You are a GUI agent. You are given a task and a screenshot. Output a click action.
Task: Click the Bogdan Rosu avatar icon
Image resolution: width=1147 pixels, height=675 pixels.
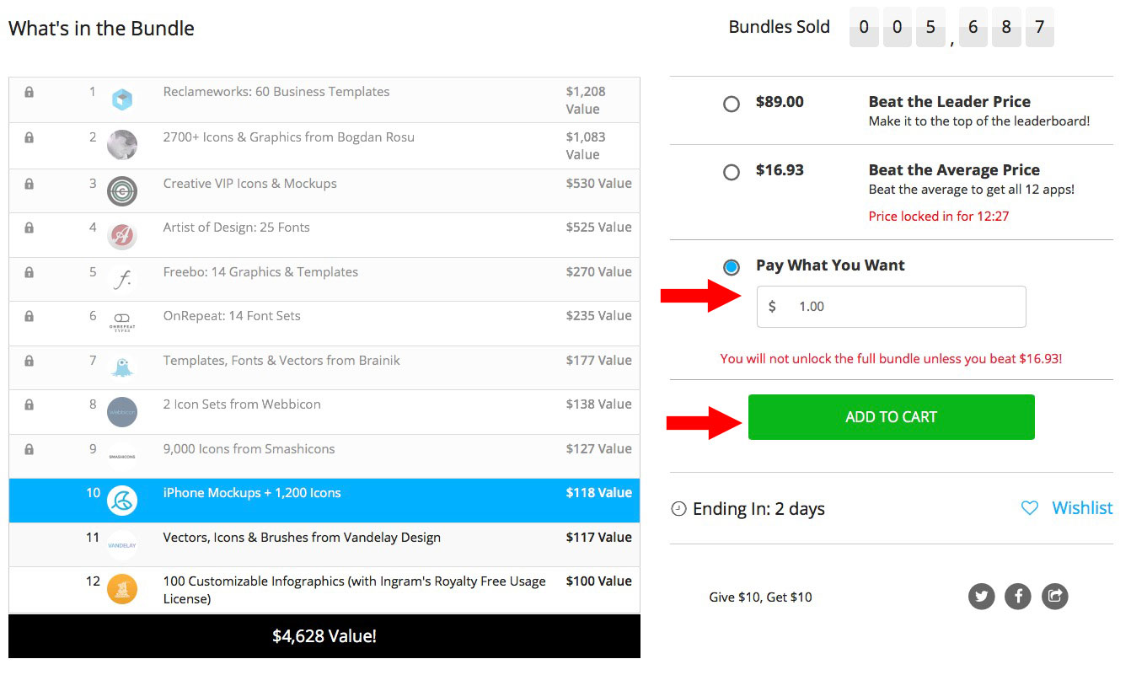122,146
